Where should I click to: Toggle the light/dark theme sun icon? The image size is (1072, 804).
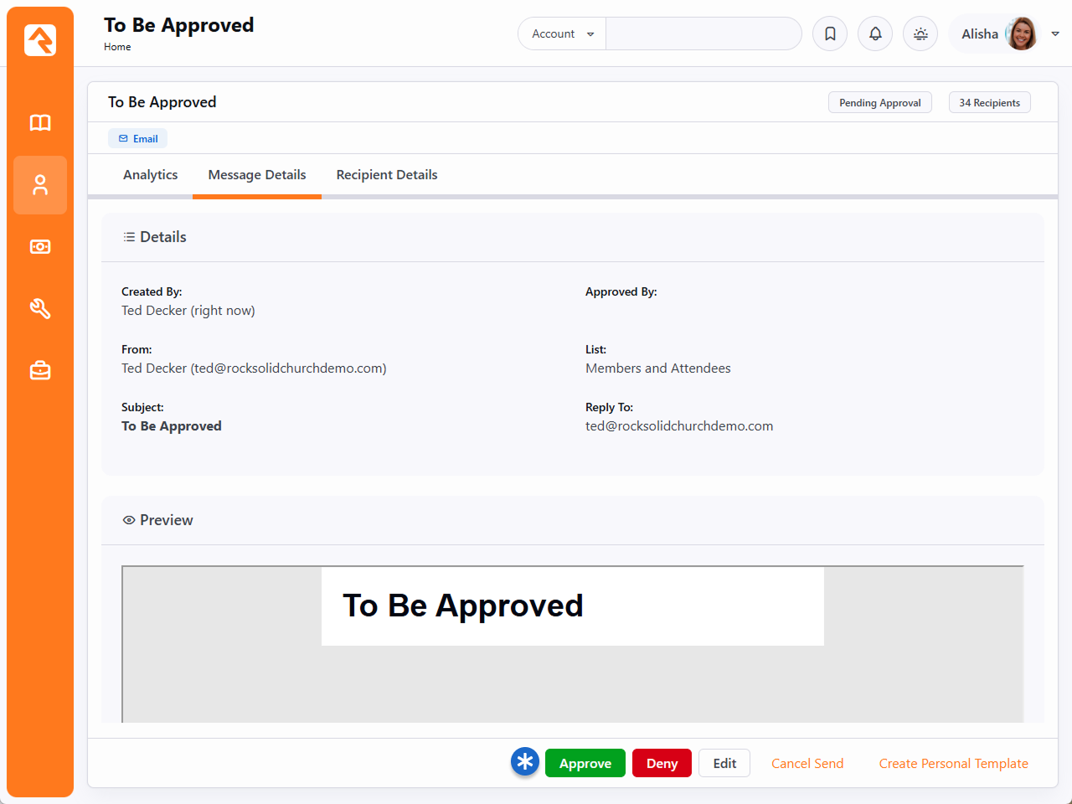(920, 33)
